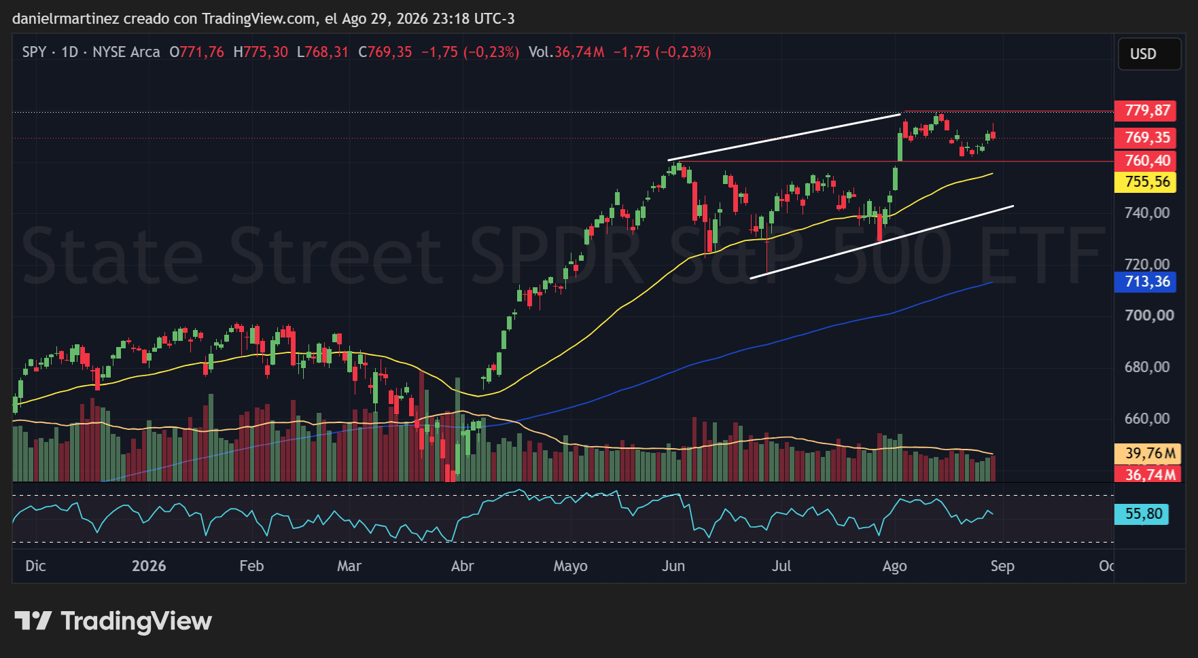Screen dimensions: 1198x658
Task: Click the Feb label on time axis
Action: point(251,566)
